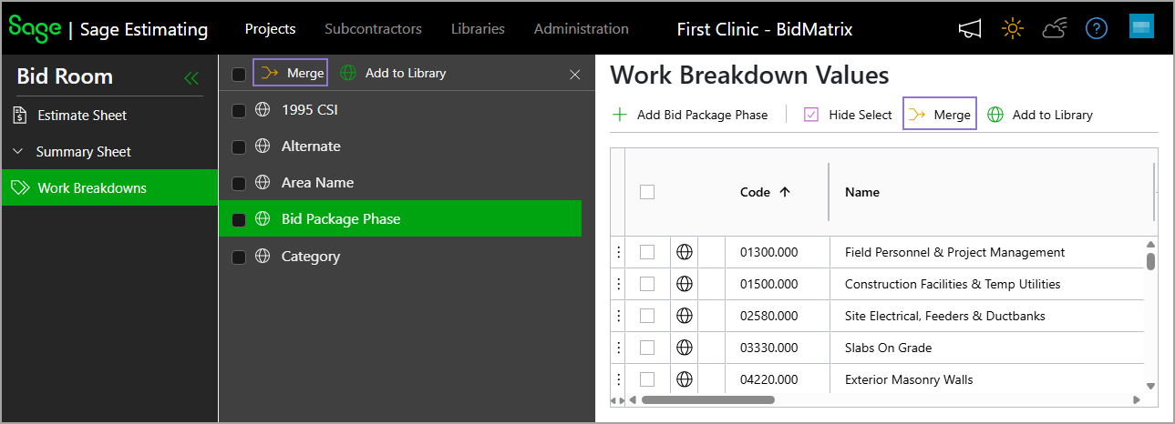Check the Bid Package Phase checkbox
Screen dimensions: 1175x424
(239, 219)
